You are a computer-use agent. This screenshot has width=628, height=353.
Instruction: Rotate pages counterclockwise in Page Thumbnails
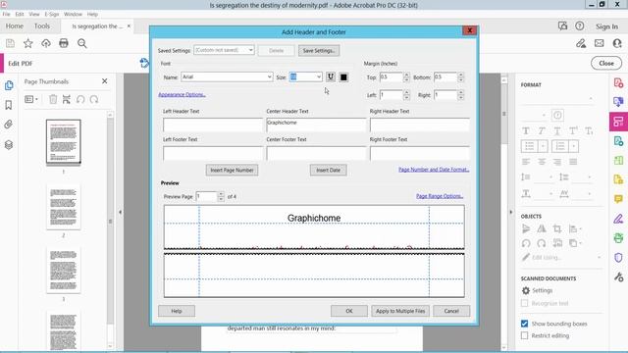80,99
